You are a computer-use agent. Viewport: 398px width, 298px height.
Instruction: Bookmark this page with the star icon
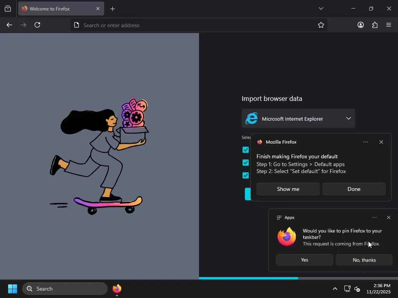321,25
